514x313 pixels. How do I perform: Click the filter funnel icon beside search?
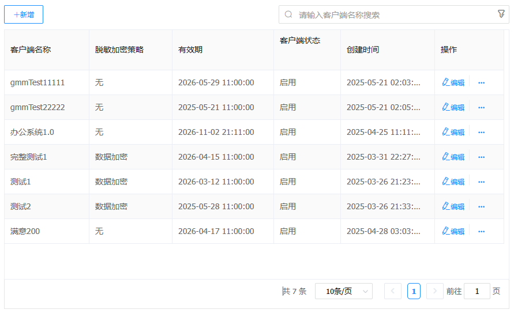(501, 14)
